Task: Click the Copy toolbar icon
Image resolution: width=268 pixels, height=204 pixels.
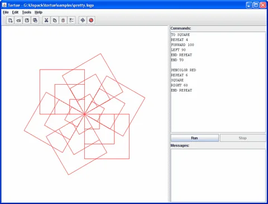Action: coord(55,20)
